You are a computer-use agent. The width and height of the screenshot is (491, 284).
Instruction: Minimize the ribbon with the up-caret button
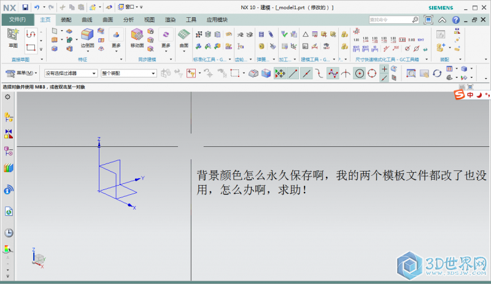[442, 20]
